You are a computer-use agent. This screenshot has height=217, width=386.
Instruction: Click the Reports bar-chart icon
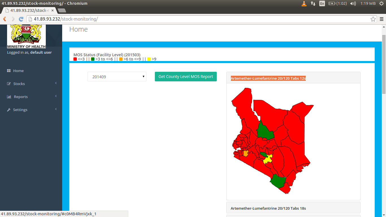tap(9, 97)
